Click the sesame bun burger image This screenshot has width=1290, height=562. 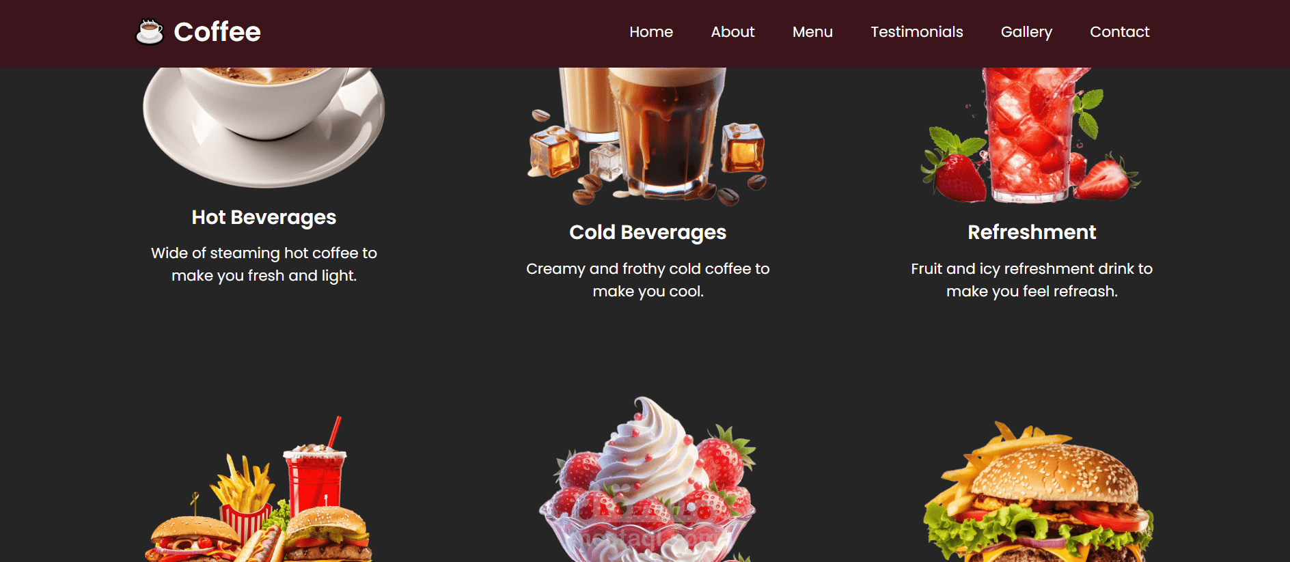tap(1037, 492)
